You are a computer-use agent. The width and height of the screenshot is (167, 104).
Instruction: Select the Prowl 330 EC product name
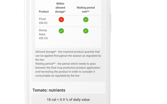[x=43, y=21]
